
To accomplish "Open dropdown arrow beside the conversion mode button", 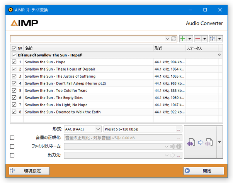I will (219, 142).
